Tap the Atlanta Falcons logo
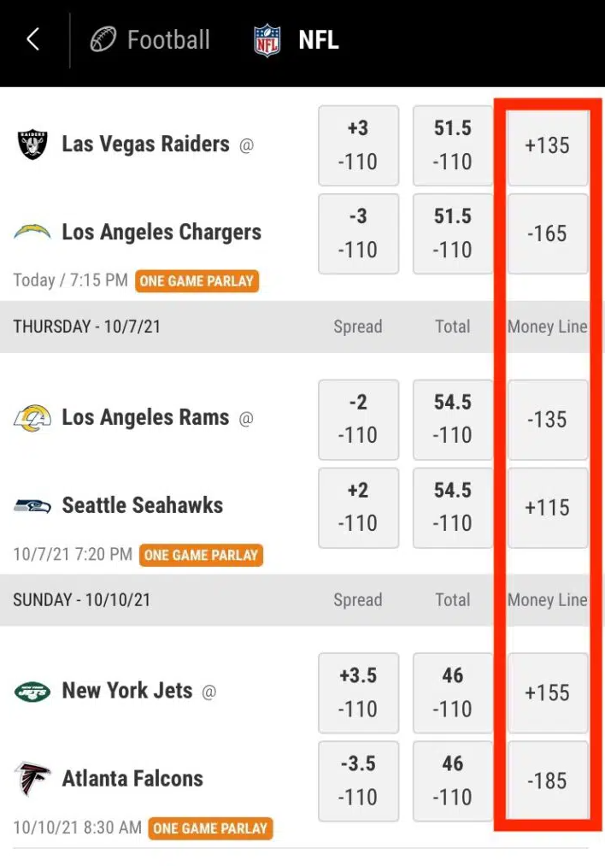Image resolution: width=605 pixels, height=866 pixels. pos(32,778)
